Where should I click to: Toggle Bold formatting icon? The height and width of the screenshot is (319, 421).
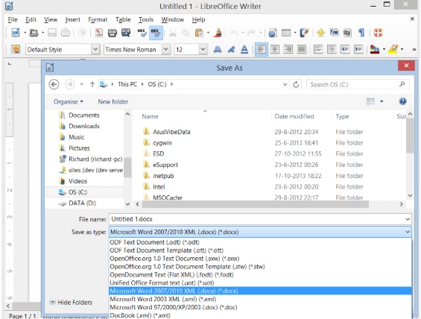pos(218,49)
